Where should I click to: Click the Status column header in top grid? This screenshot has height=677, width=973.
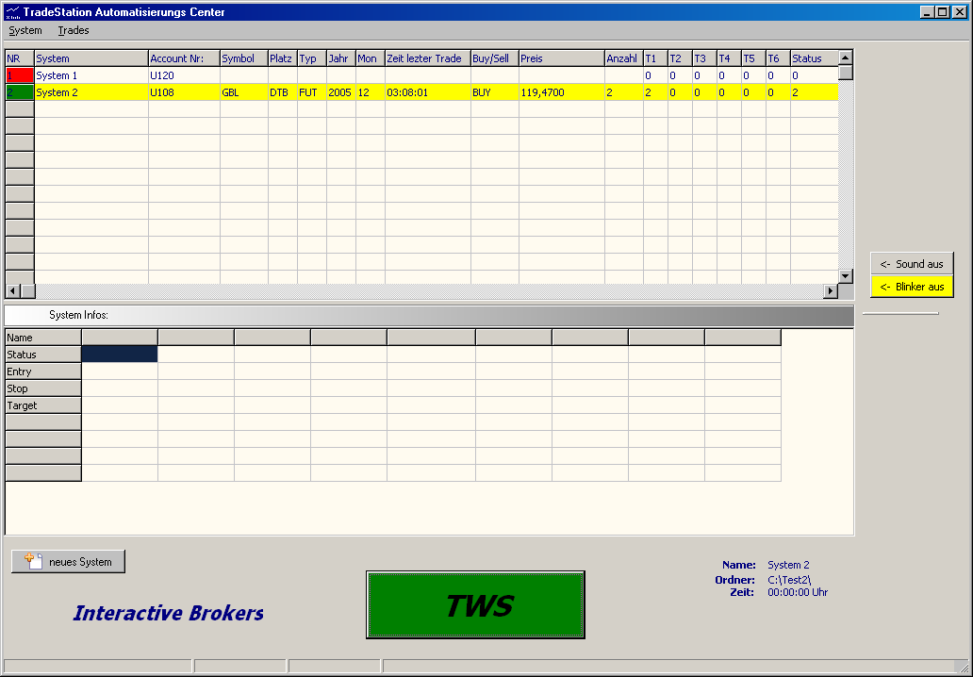(815, 58)
